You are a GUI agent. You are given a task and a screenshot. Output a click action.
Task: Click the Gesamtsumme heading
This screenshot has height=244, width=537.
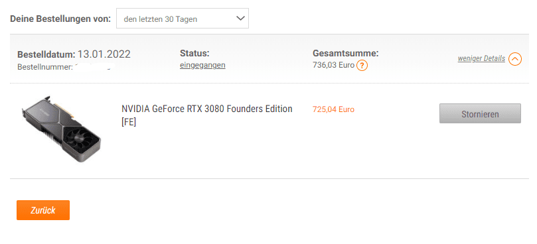pos(346,54)
